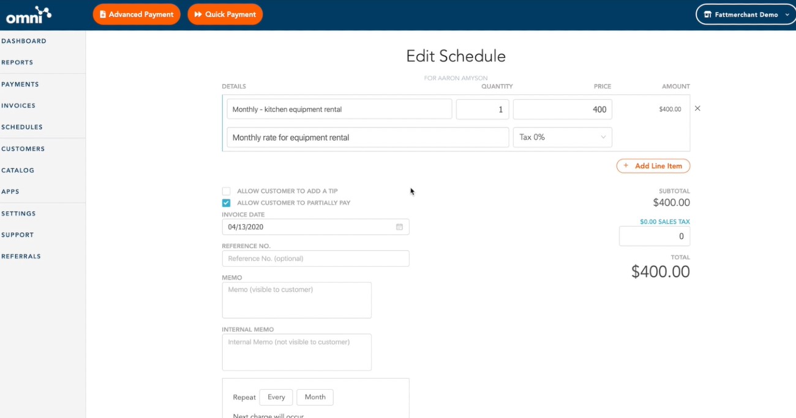Open the Every repeat frequency selector
The width and height of the screenshot is (796, 418).
(x=276, y=397)
